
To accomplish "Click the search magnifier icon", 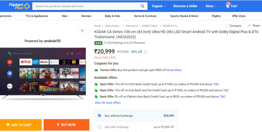I will click(142, 6).
